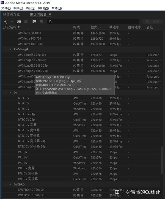
Task: Click the plus icon to create new preset
Action: pyautogui.click(x=5, y=22)
